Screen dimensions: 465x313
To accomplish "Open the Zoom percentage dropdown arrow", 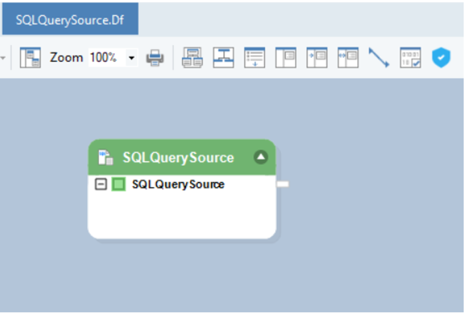I will (132, 58).
